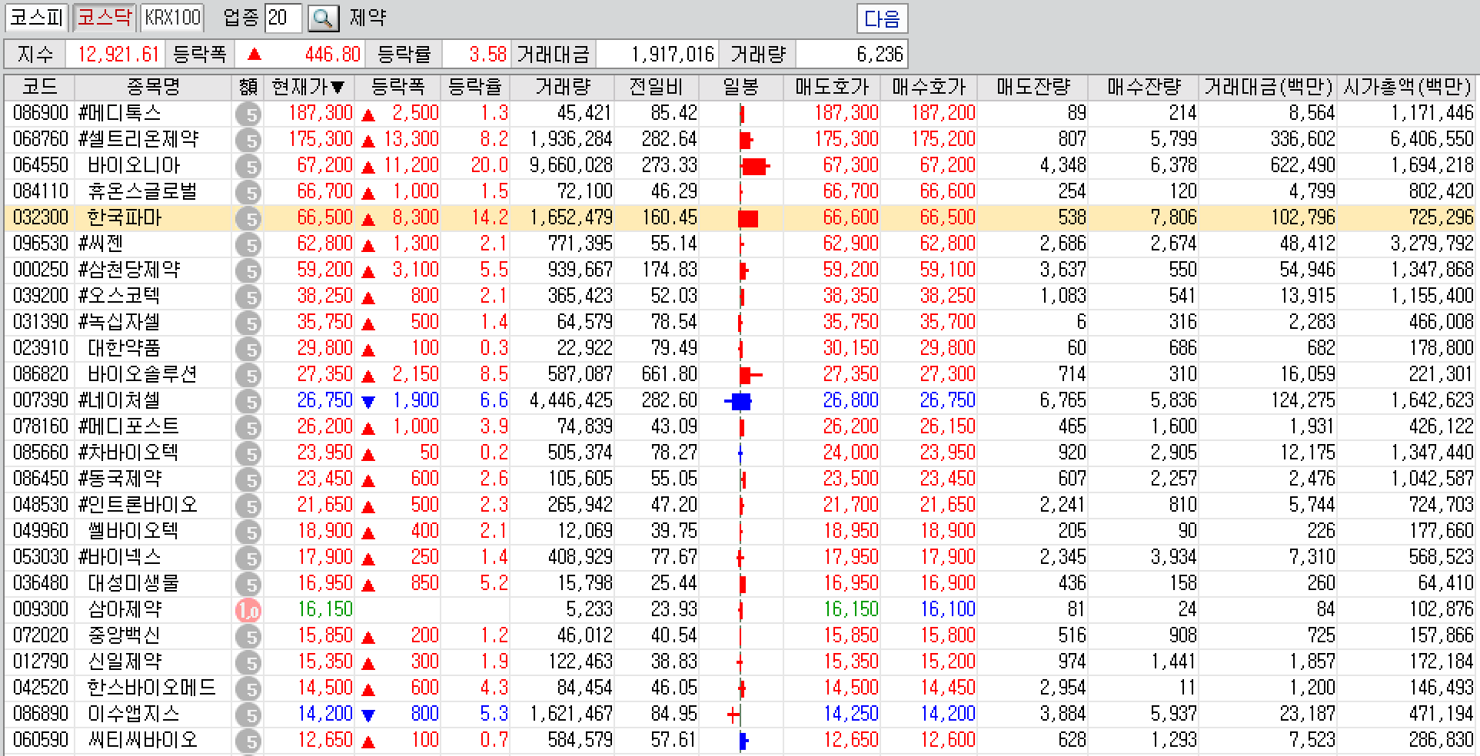Select stock name 바이오솔루션
The width and height of the screenshot is (1480, 756).
[143, 375]
